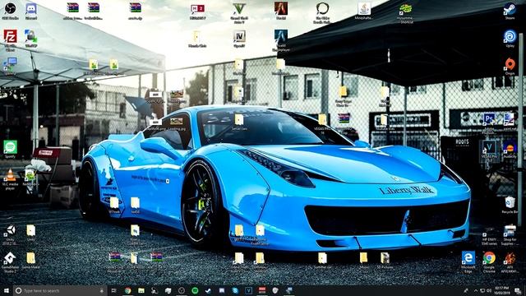526x296 pixels.
Task: Open the Game Maker folder
Action: tap(31, 261)
